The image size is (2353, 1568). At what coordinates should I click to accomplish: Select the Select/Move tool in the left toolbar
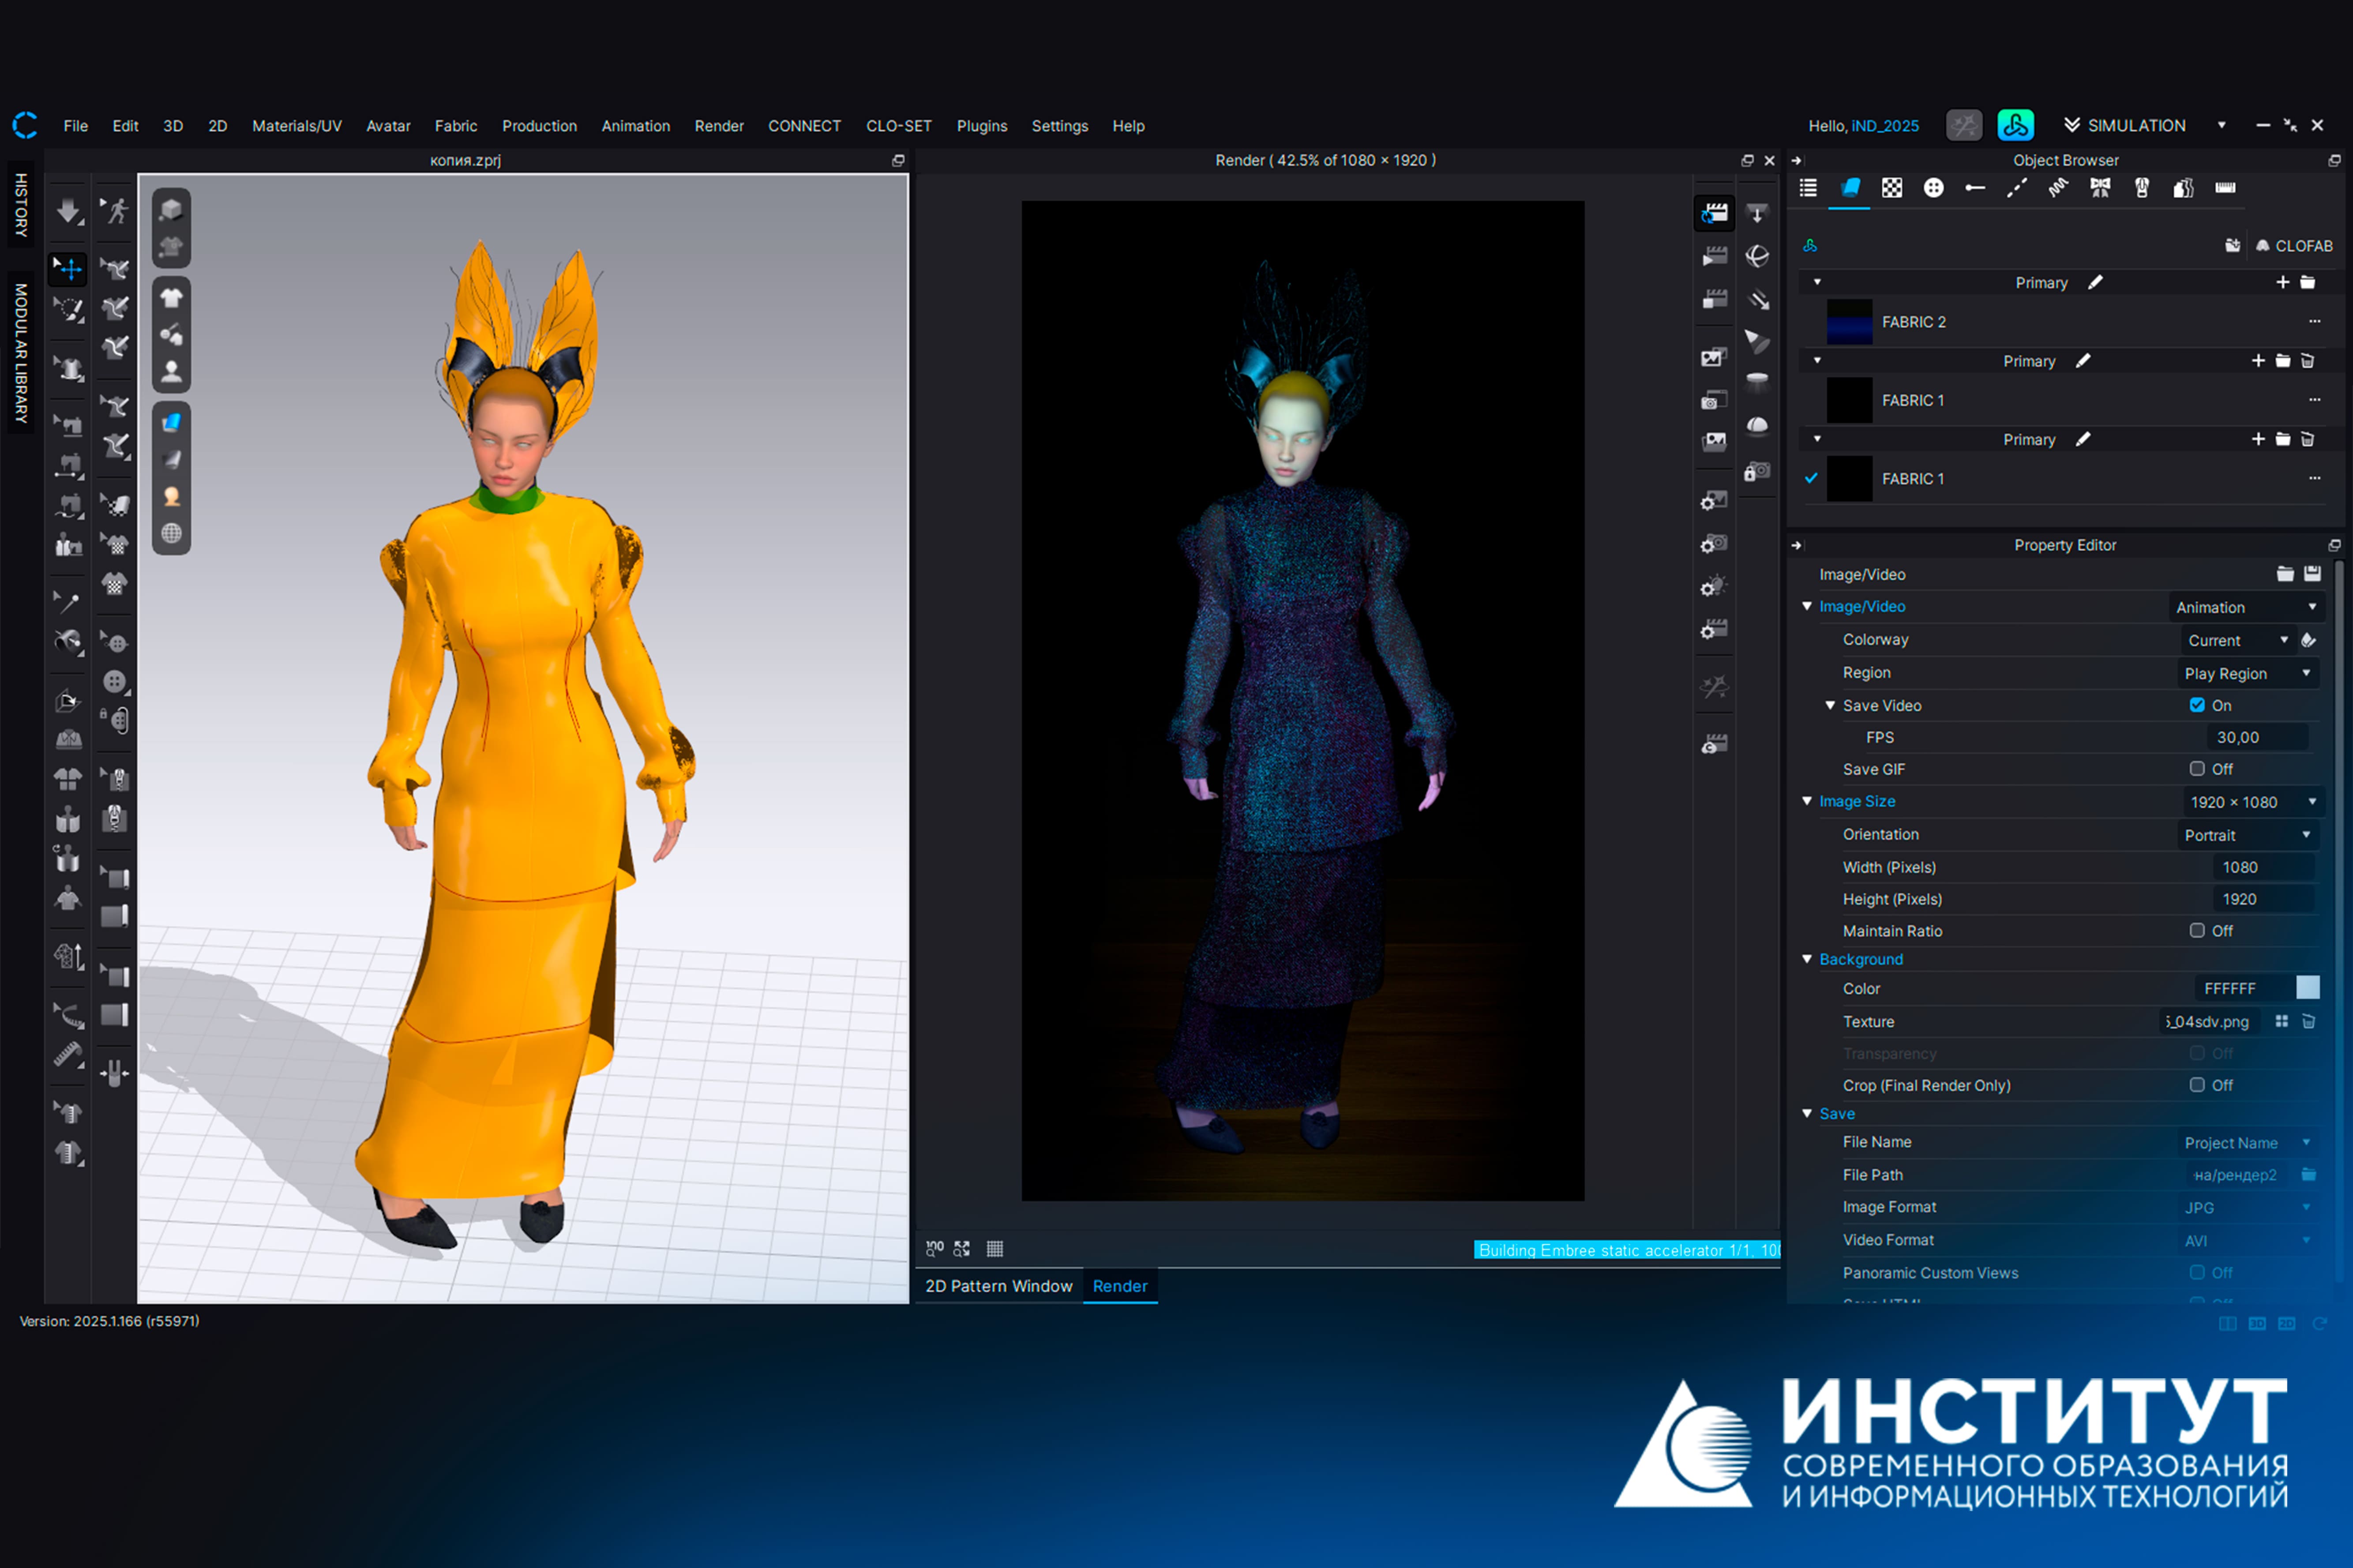(68, 268)
